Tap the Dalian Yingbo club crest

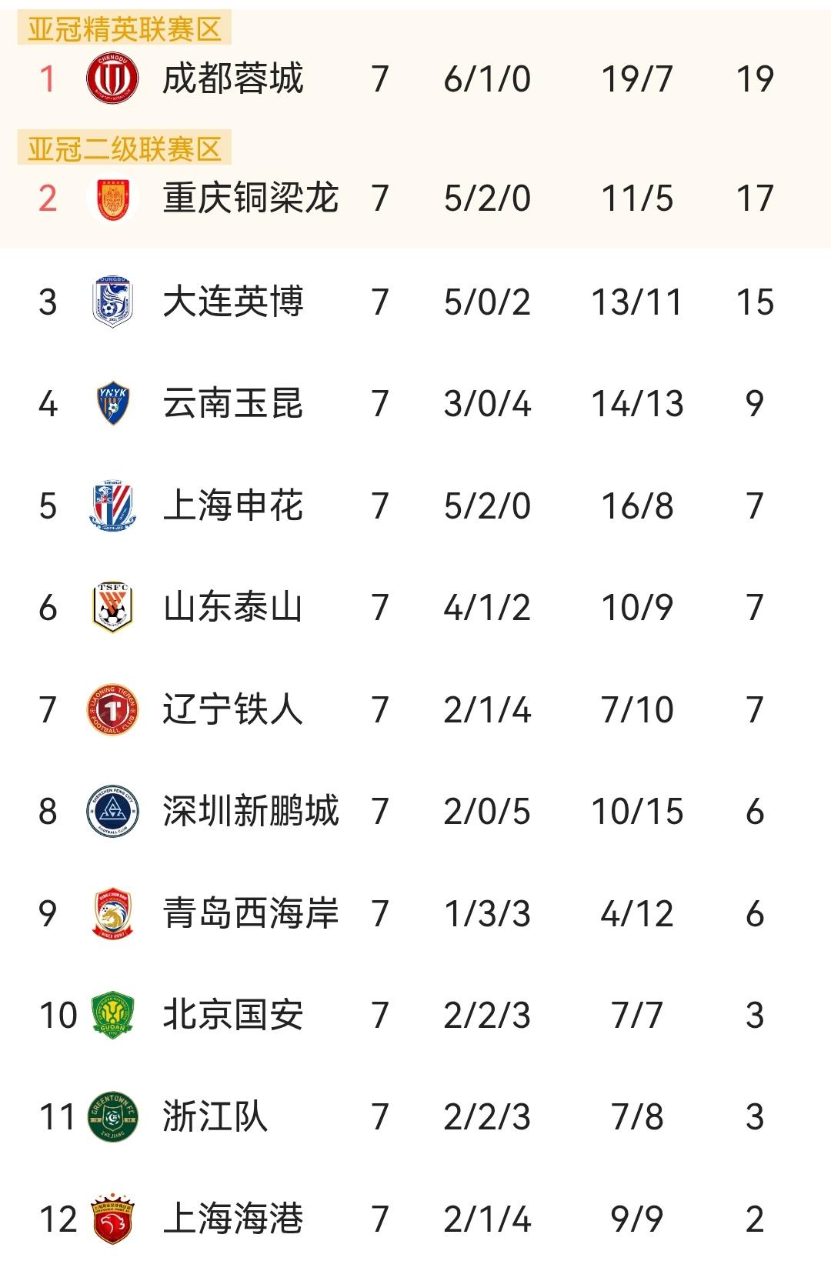[112, 302]
